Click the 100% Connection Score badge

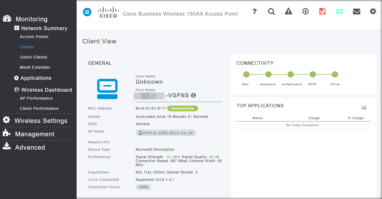click(143, 187)
